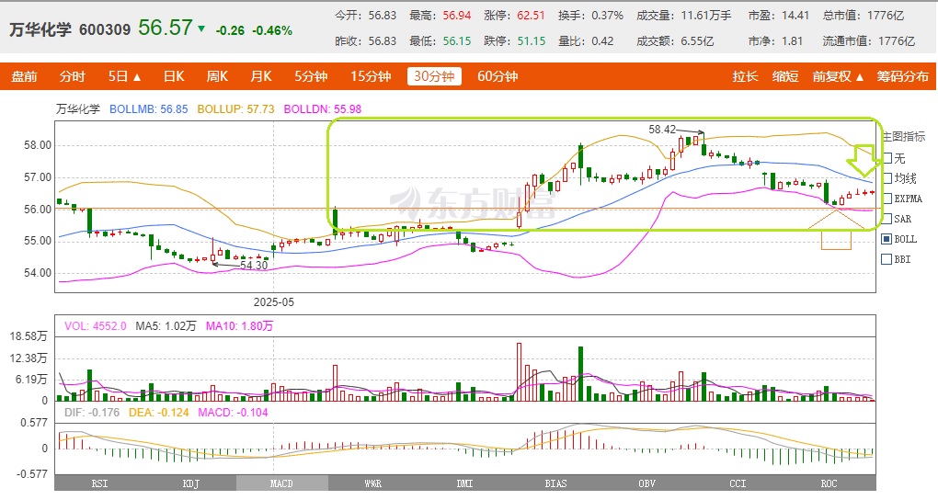Switch sub-indicator to DMI
938x500 pixels.
click(x=464, y=483)
